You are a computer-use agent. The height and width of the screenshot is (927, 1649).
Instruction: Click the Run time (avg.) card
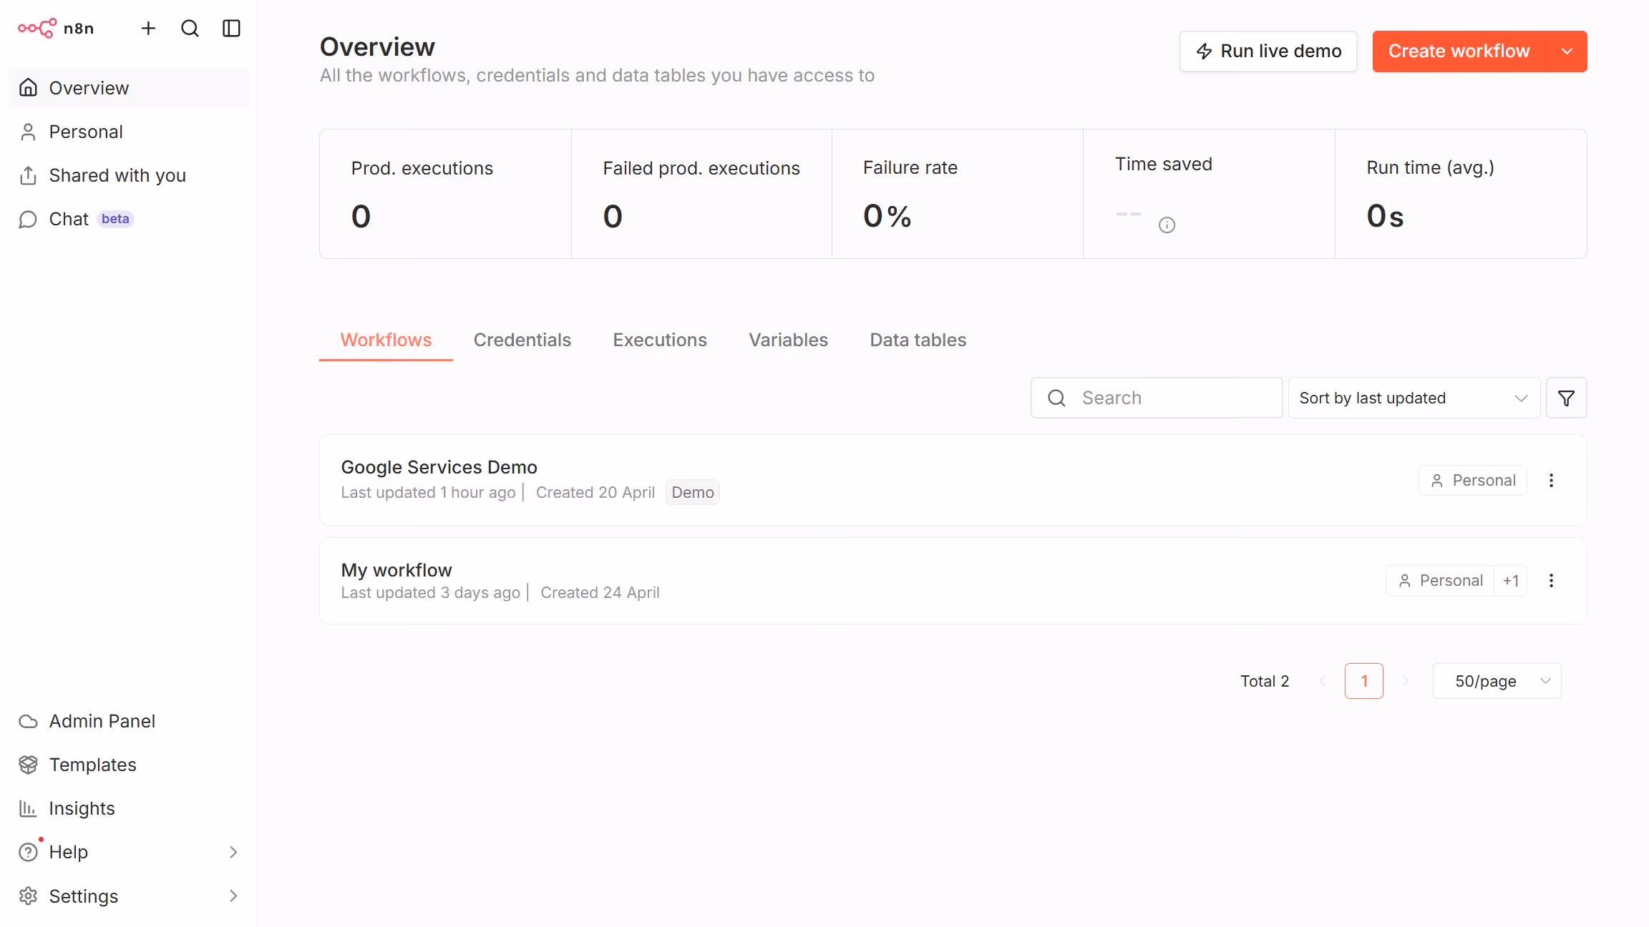tap(1461, 194)
